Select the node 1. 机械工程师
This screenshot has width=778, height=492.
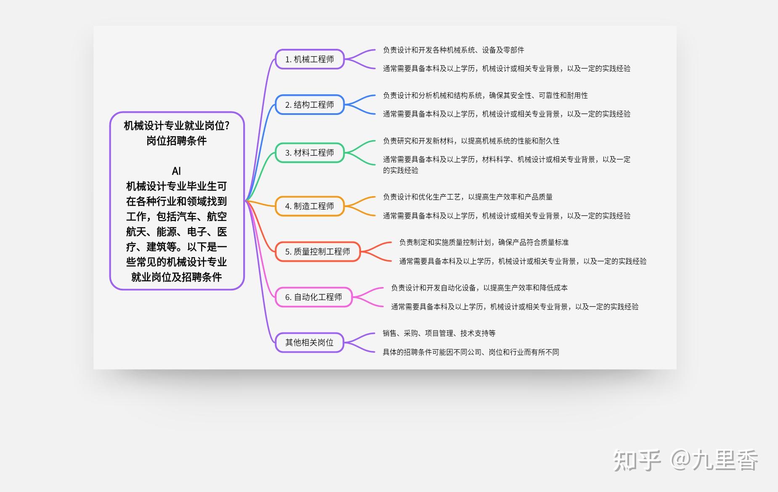[x=310, y=59]
